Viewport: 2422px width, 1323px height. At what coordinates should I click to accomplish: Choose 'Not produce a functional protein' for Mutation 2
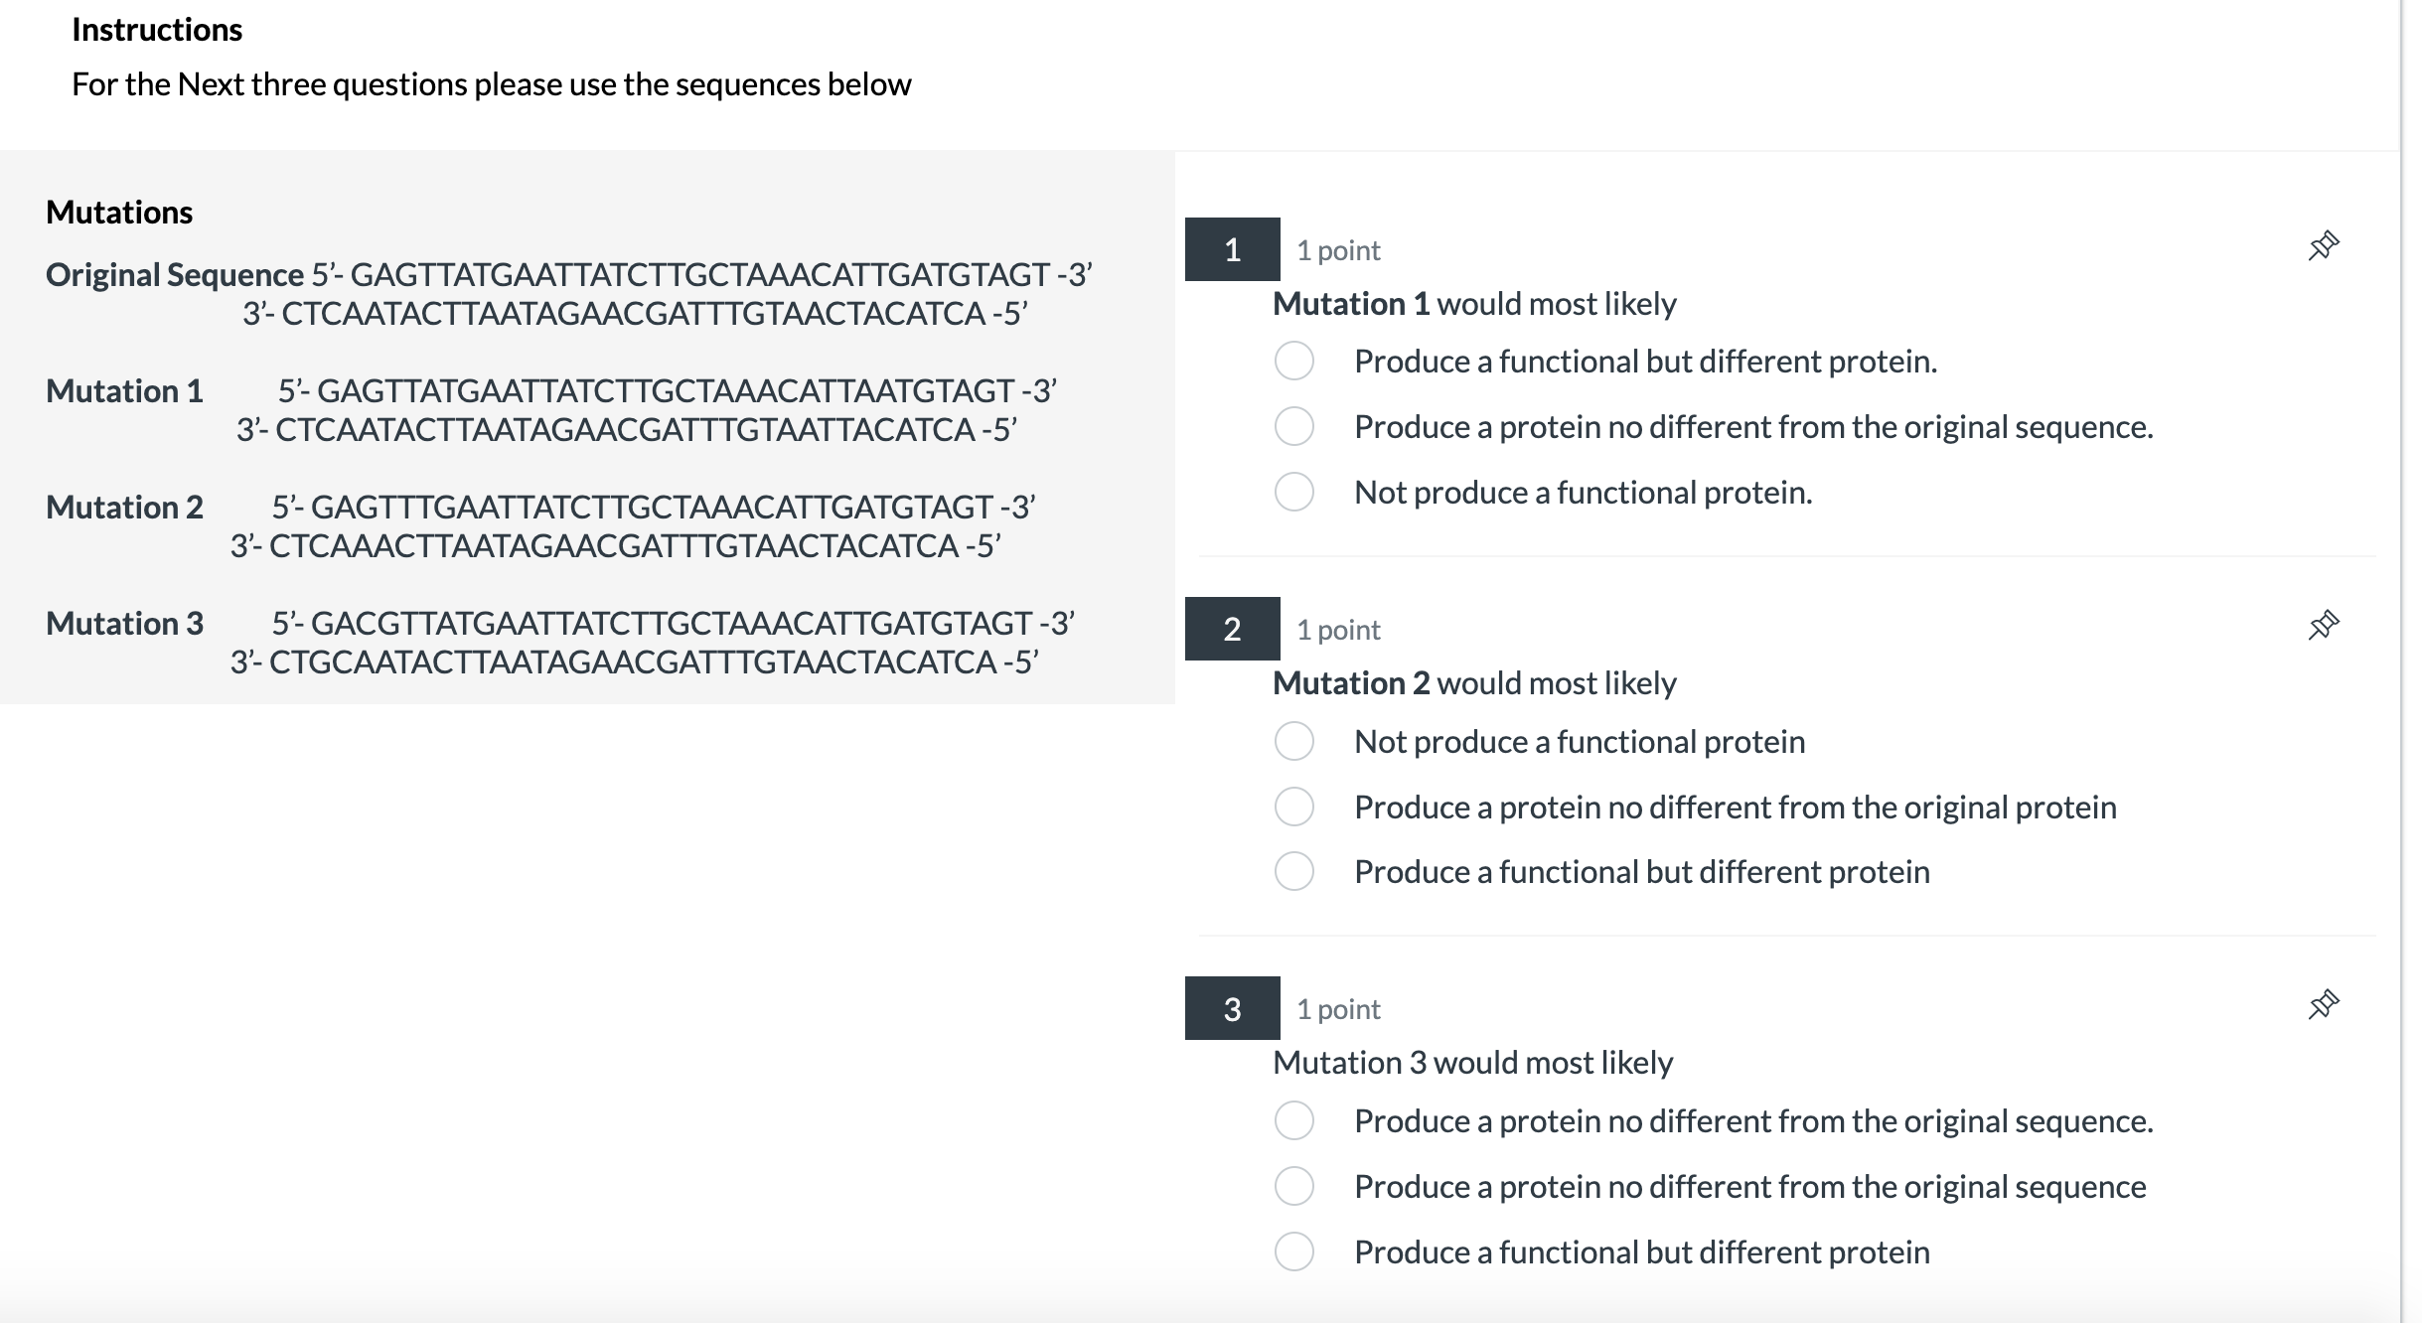[x=1294, y=741]
